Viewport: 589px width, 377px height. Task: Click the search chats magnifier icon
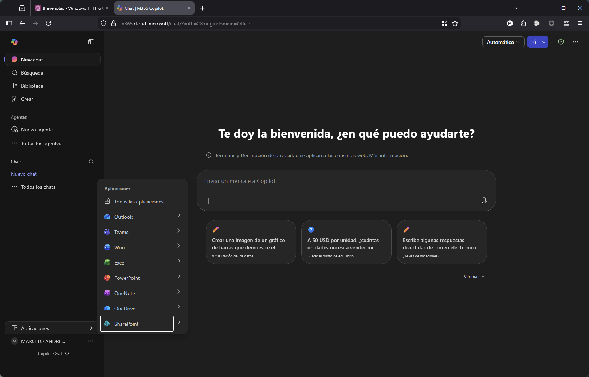[x=91, y=162]
